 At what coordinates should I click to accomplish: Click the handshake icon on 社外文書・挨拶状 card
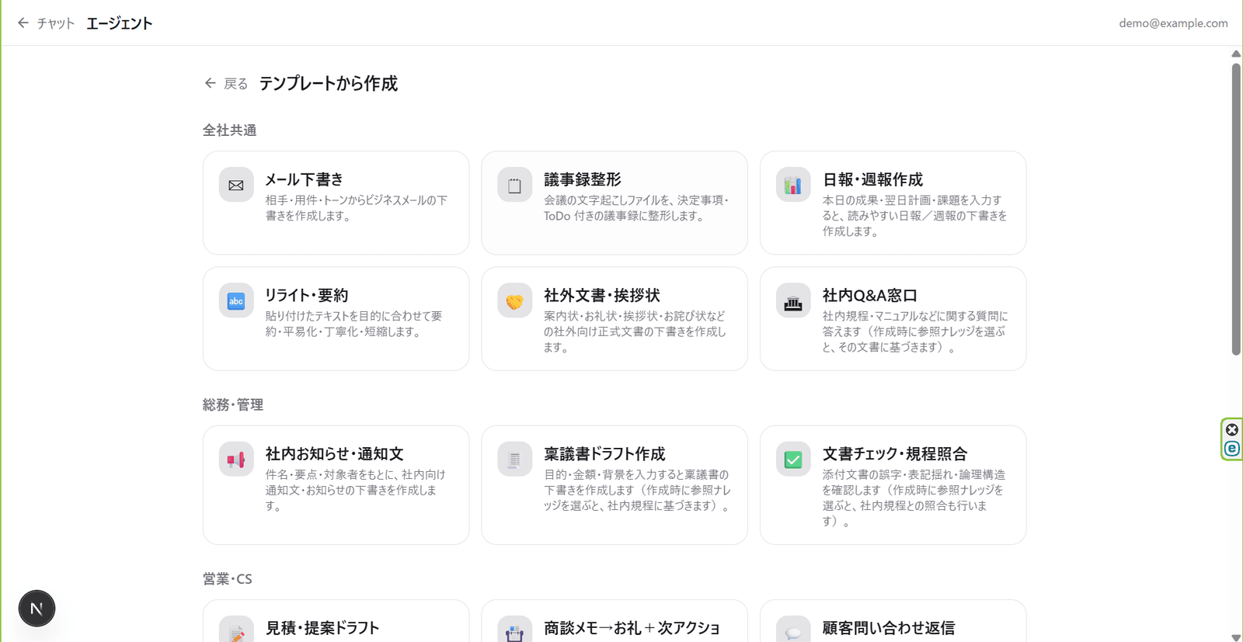click(514, 301)
